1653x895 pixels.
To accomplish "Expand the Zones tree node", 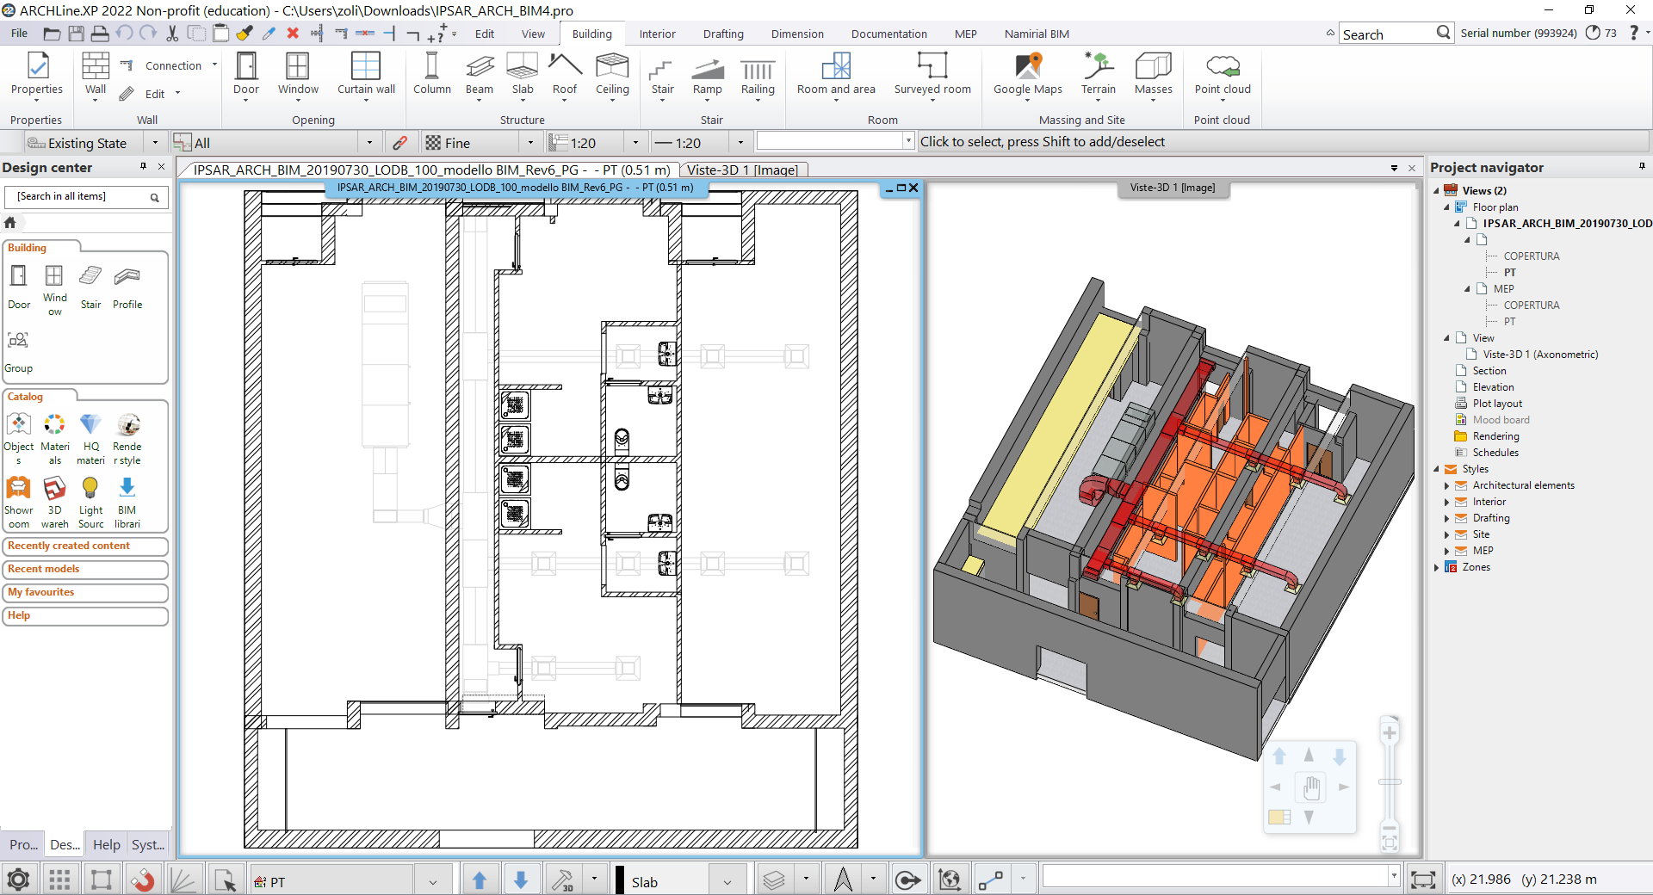I will click(1436, 567).
